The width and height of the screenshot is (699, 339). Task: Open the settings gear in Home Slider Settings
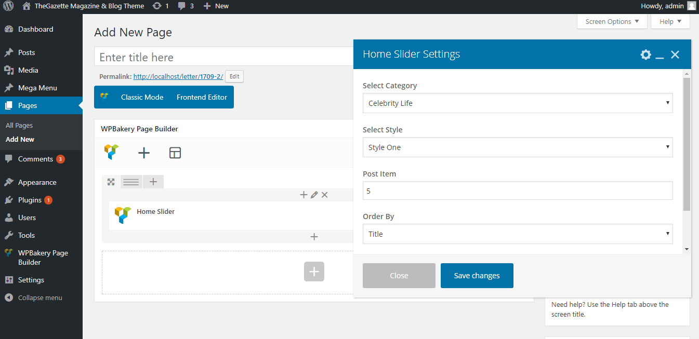tap(645, 55)
